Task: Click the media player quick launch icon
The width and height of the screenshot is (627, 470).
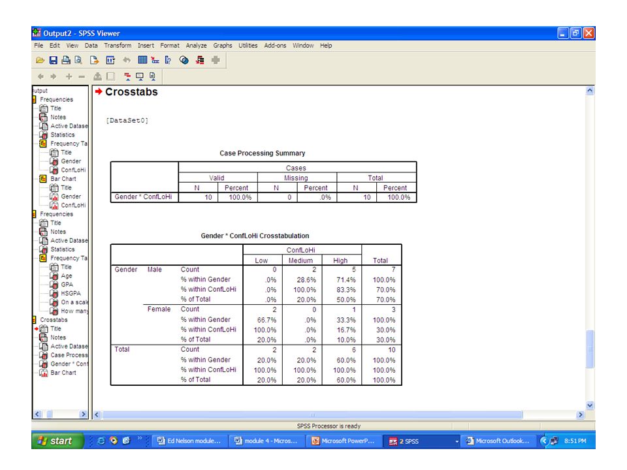Action: pos(114,441)
